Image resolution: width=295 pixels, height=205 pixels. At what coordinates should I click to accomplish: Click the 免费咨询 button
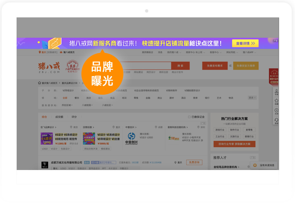tap(194, 162)
